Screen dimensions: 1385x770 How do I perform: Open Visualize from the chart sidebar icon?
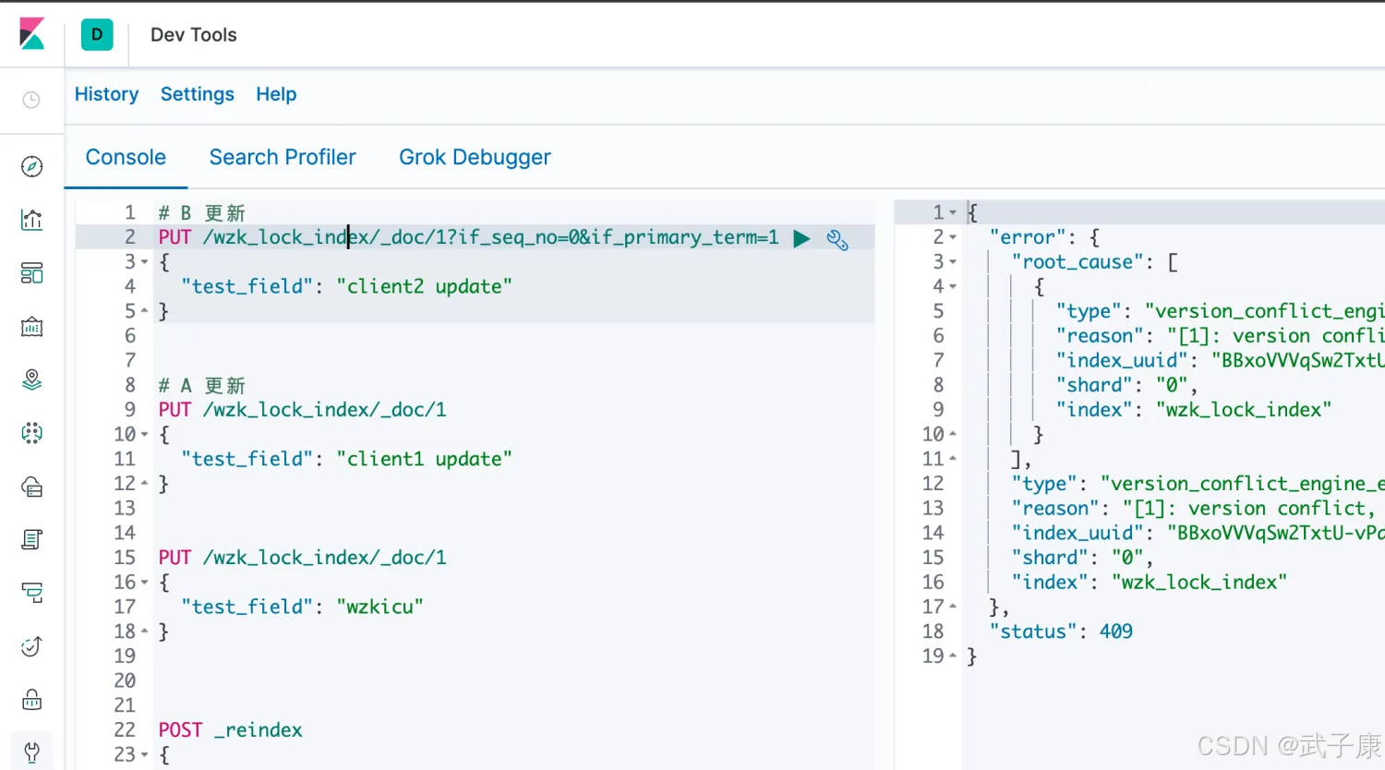pyautogui.click(x=31, y=220)
